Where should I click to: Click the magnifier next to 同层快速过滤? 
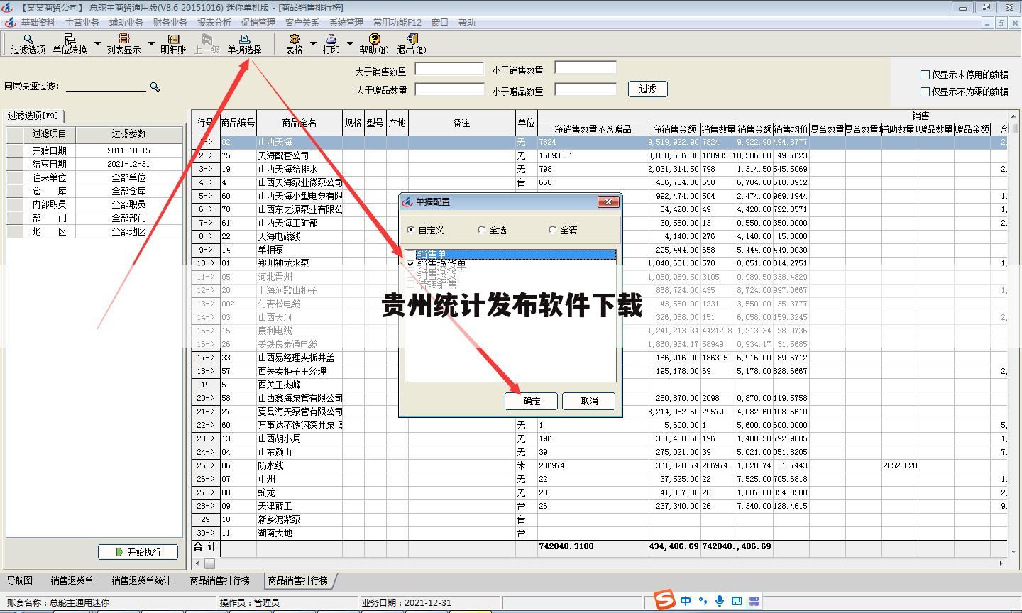click(155, 87)
